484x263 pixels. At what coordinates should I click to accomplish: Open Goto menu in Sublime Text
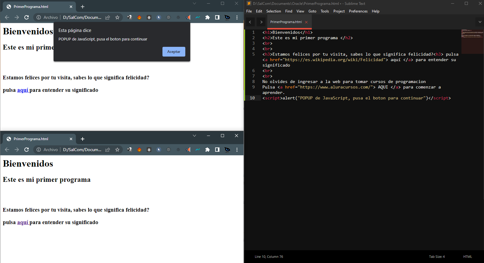[x=312, y=11]
